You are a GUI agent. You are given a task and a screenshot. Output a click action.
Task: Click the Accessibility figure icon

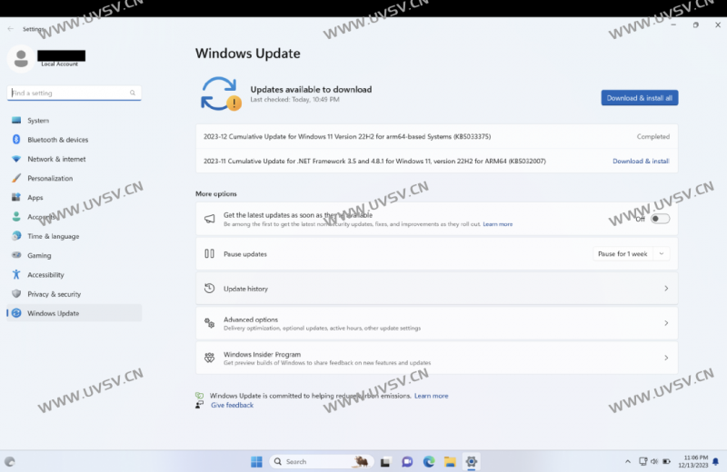point(16,275)
